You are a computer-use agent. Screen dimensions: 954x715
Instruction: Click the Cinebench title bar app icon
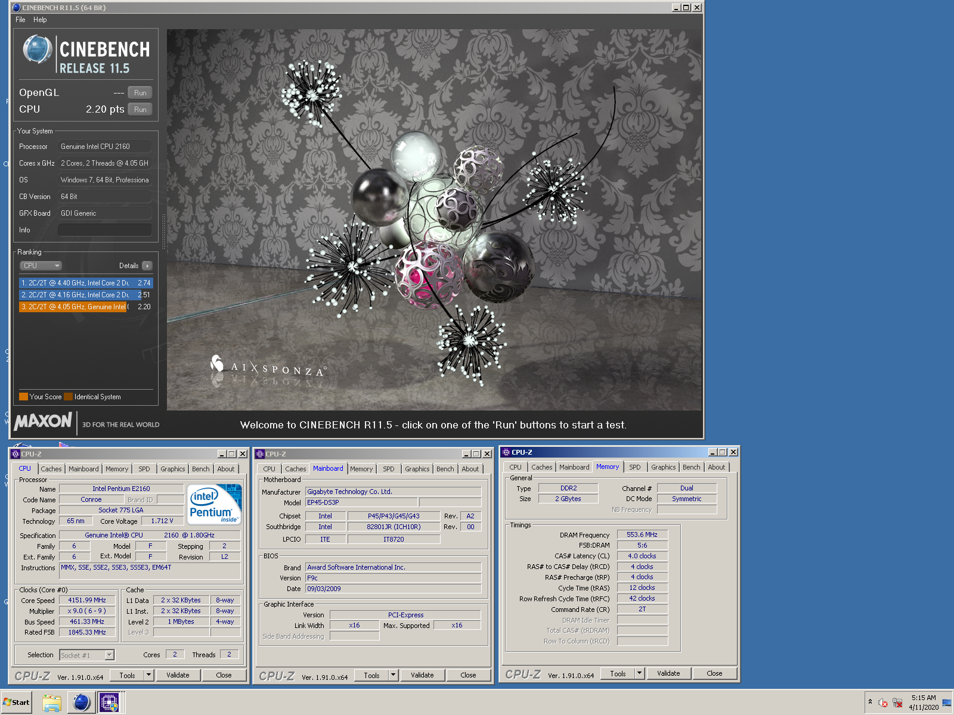(17, 8)
